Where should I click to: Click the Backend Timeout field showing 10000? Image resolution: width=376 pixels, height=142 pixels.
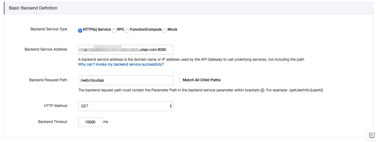90,122
